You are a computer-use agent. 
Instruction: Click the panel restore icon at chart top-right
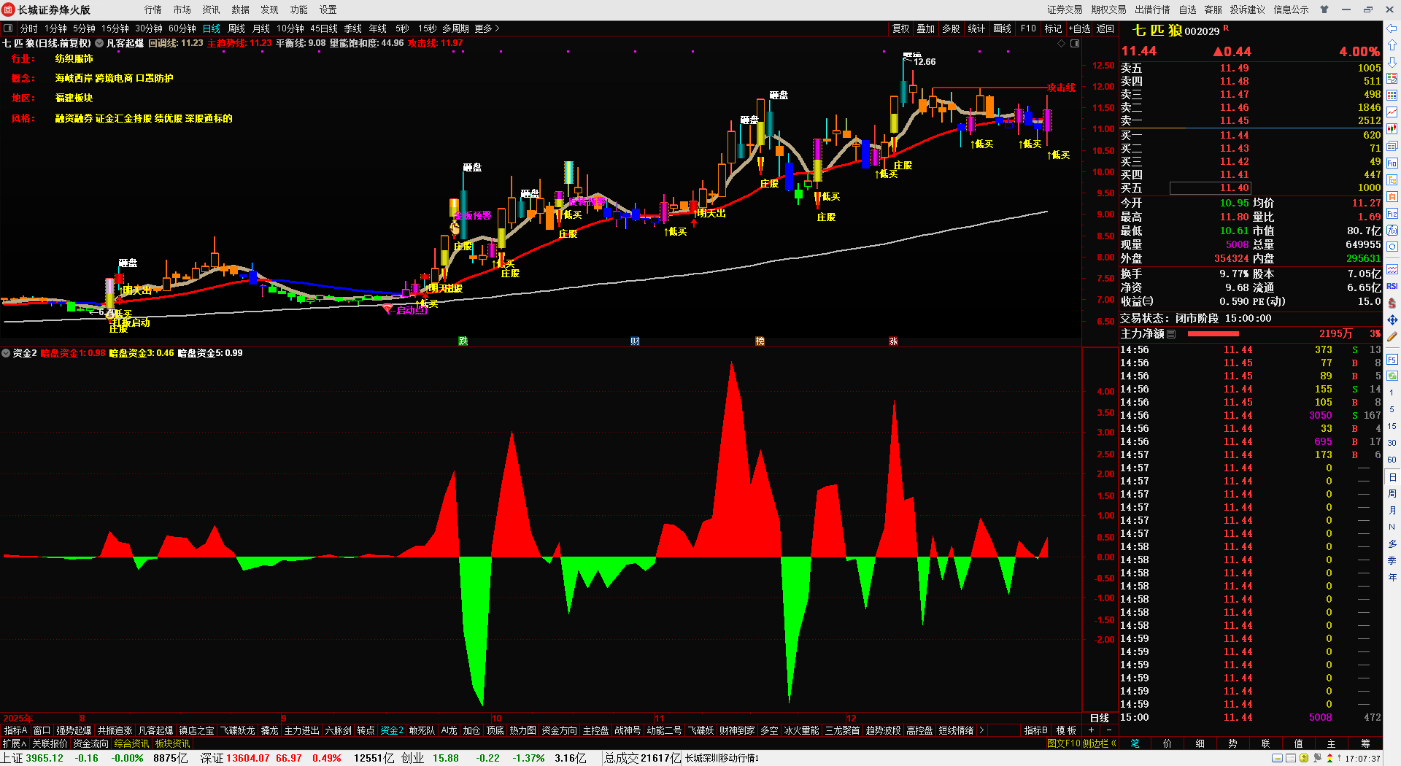click(1075, 43)
